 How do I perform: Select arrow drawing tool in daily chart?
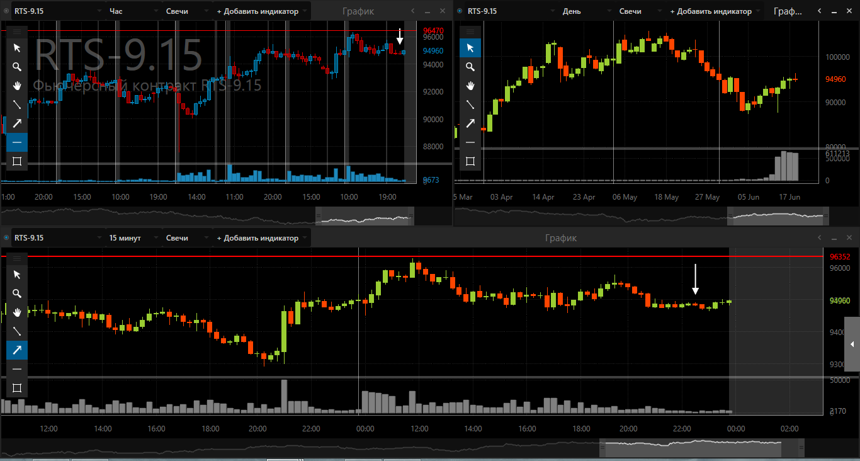click(x=470, y=123)
